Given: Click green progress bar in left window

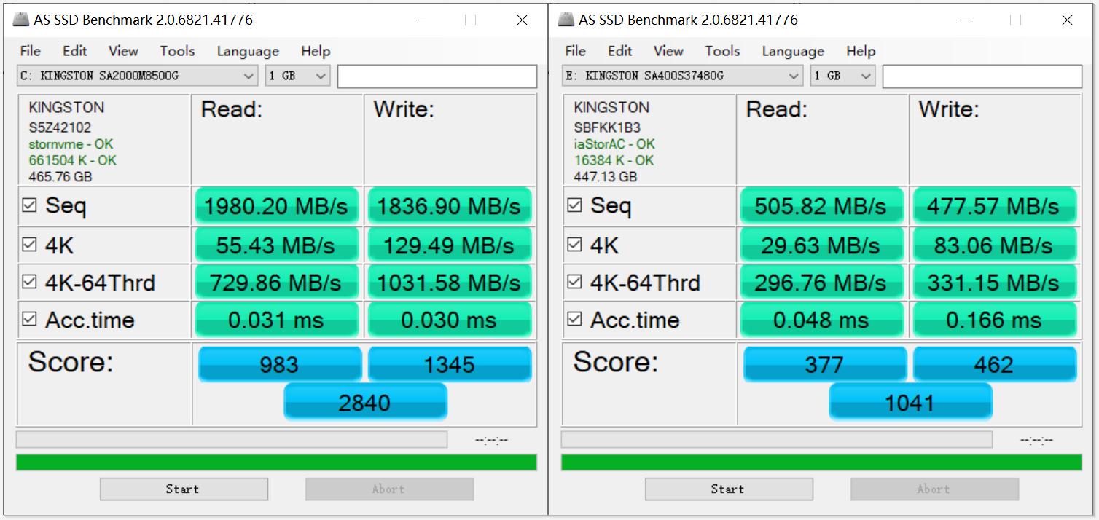Looking at the screenshot, I should [x=276, y=462].
